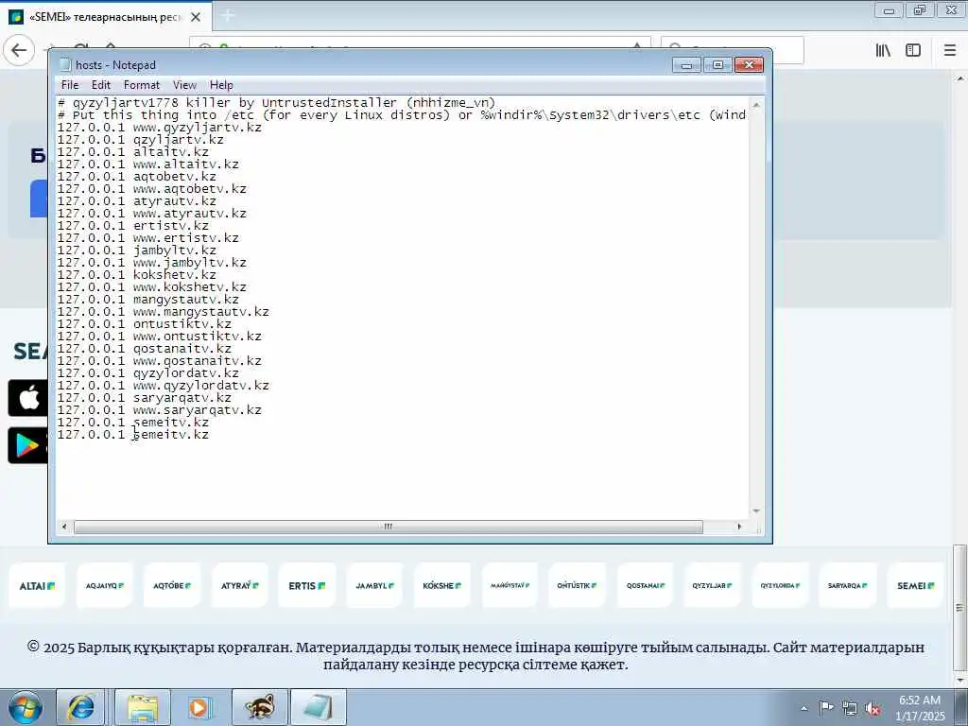Open the MANGYSTAU channel logo link
Viewport: 968px width, 726px height.
tap(510, 585)
